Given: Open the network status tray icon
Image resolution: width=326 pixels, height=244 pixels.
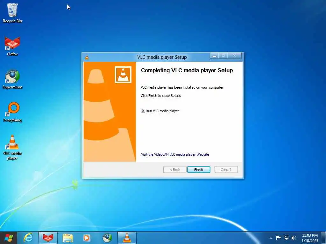Looking at the screenshot, I should tap(286, 238).
